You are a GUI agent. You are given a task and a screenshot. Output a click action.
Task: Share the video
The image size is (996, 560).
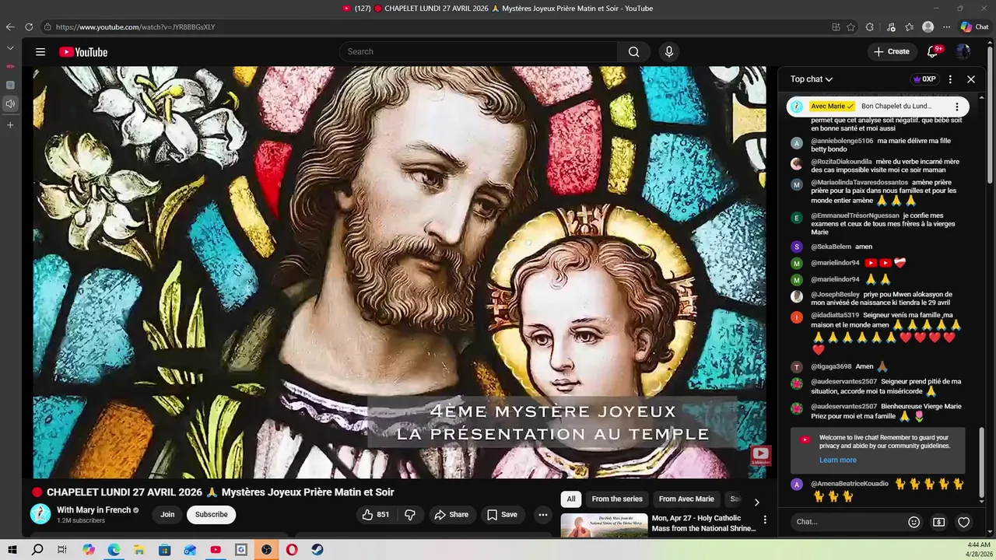click(451, 515)
